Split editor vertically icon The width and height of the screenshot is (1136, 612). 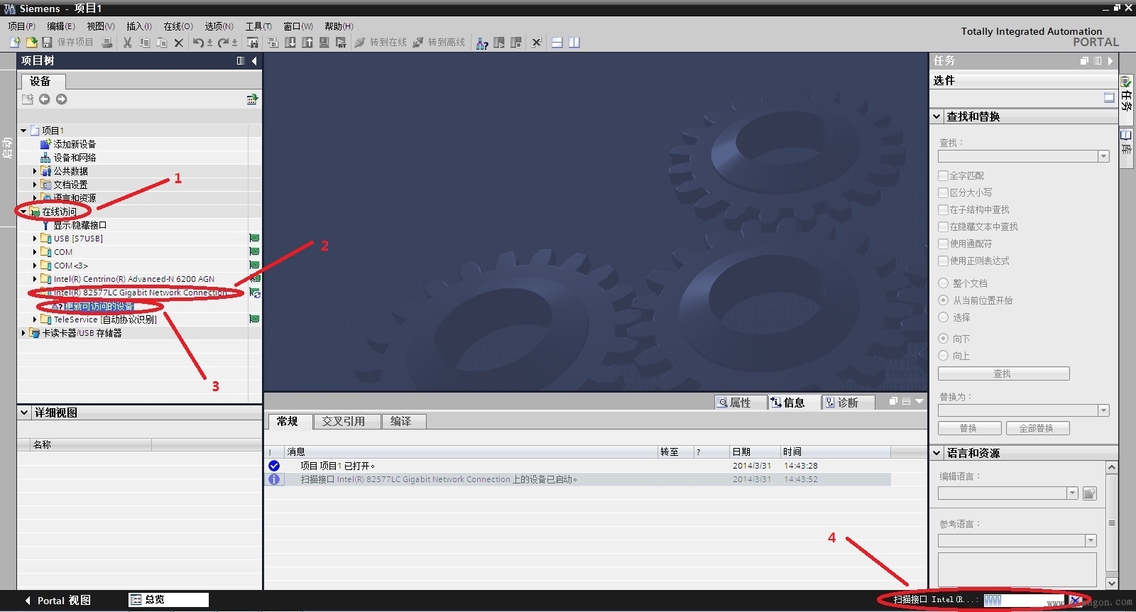574,43
